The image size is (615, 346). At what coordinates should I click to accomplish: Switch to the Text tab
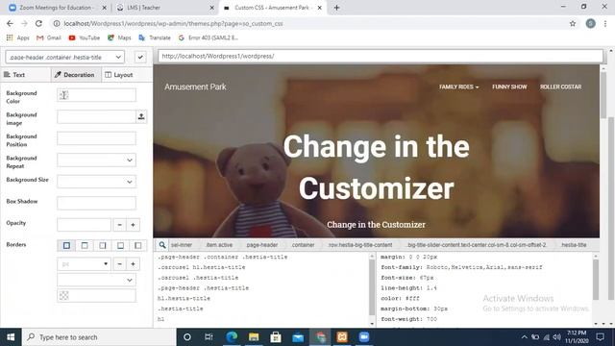pyautogui.click(x=15, y=75)
